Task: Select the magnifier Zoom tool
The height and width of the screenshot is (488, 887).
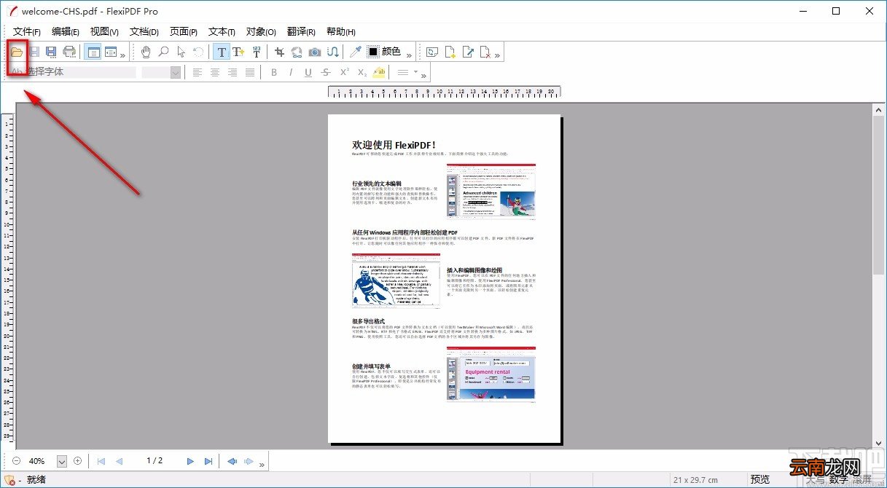Action: point(163,52)
